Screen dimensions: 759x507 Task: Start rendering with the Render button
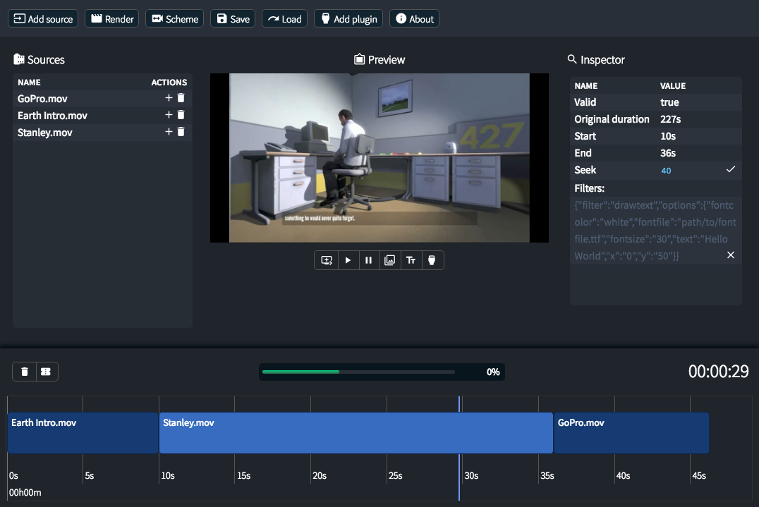(112, 19)
